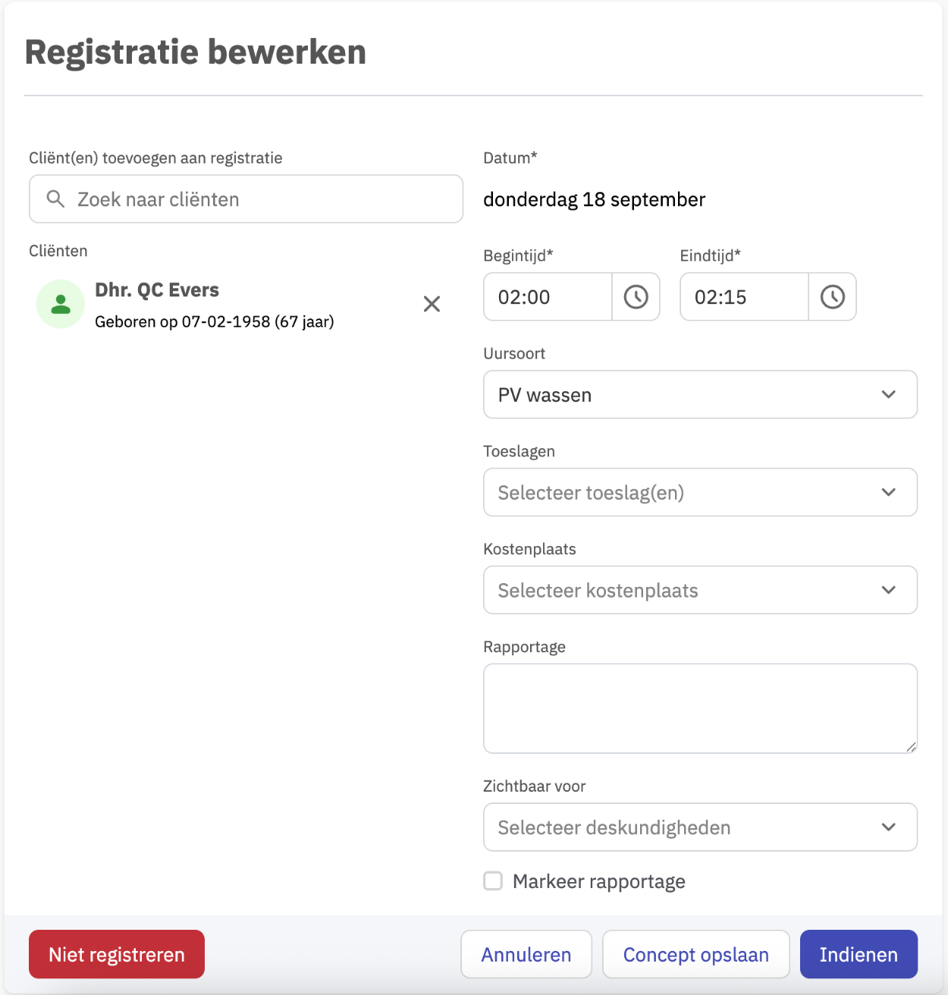Image resolution: width=948 pixels, height=995 pixels.
Task: Open the Eindtijd clock picker
Action: click(832, 297)
